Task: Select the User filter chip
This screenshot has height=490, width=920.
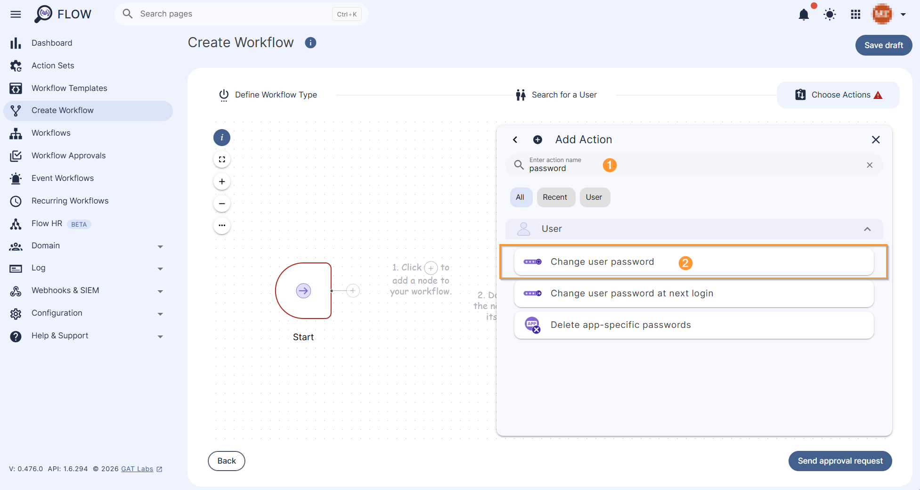Action: click(594, 197)
